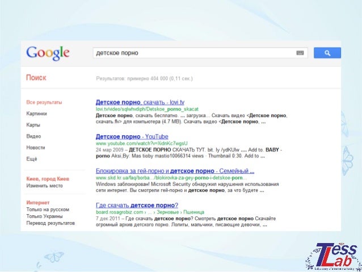
Task: Switch to Картинки results
Action: 36,114
